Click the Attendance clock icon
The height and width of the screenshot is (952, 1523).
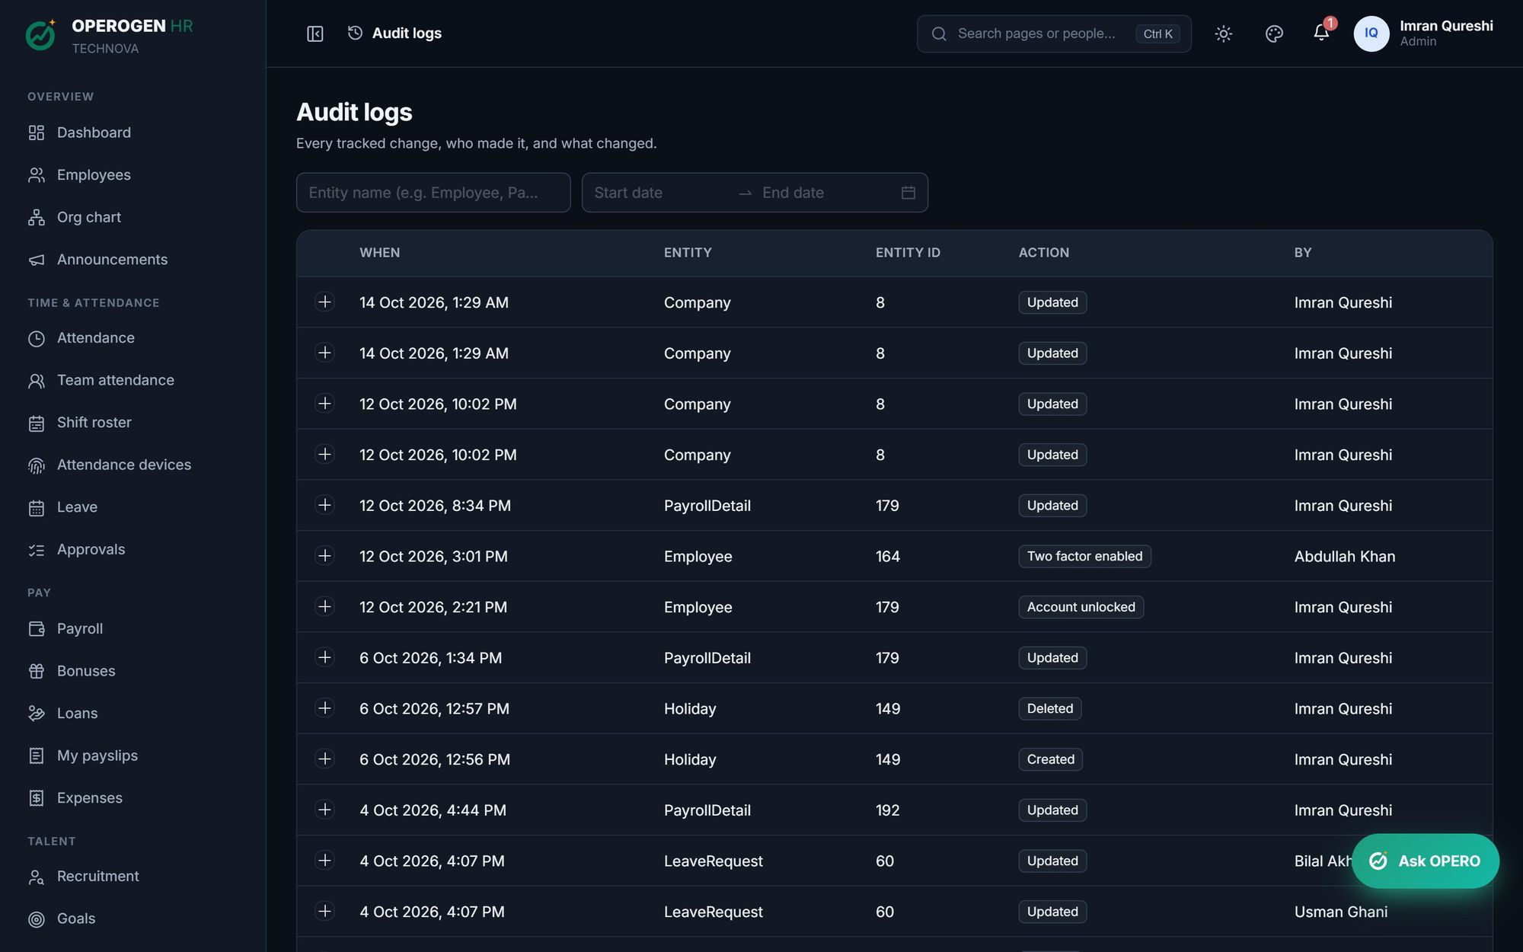[x=37, y=338]
